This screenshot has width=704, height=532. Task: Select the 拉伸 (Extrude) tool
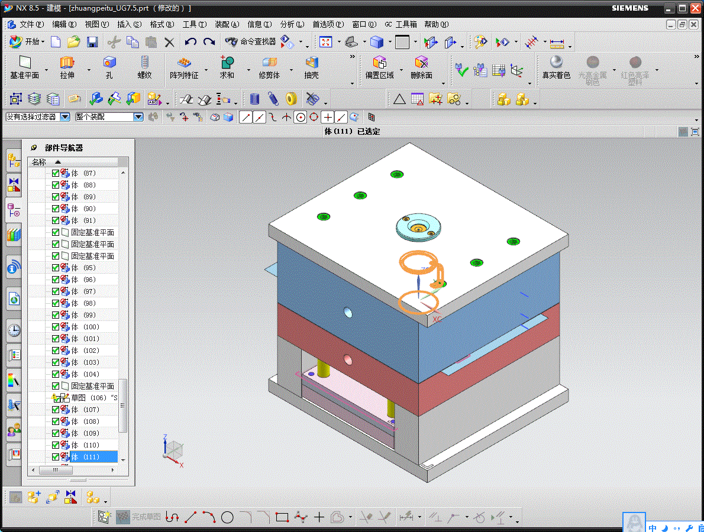point(67,67)
